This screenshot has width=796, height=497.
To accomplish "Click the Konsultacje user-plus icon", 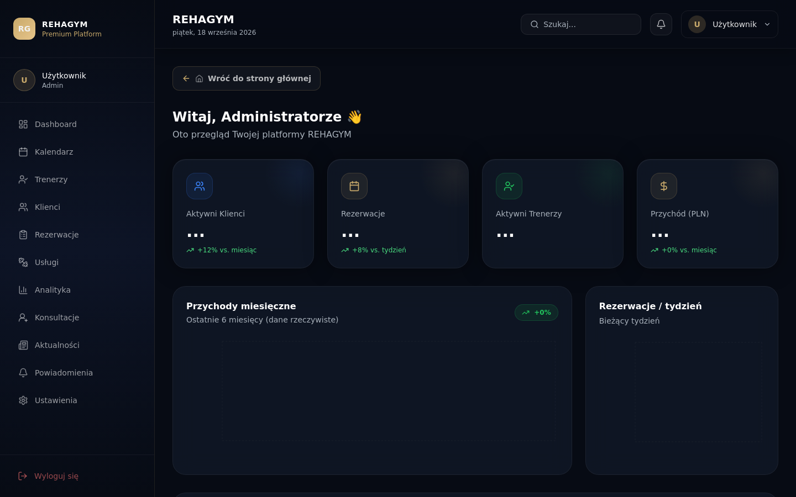I will click(23, 318).
